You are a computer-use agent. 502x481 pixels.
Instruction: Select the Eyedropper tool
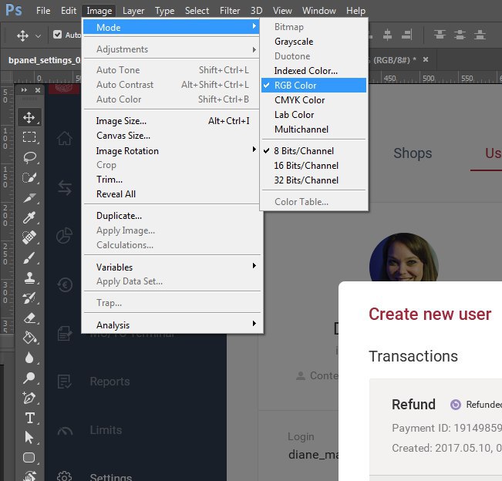tap(29, 217)
